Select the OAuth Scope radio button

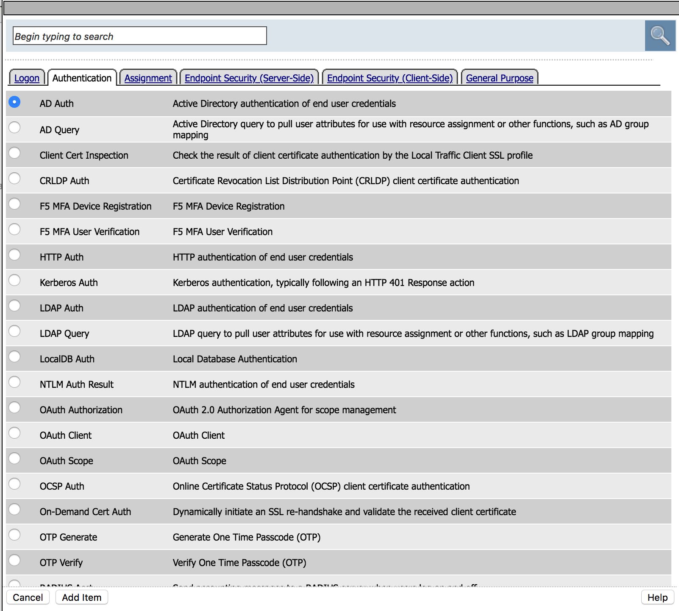tap(14, 458)
